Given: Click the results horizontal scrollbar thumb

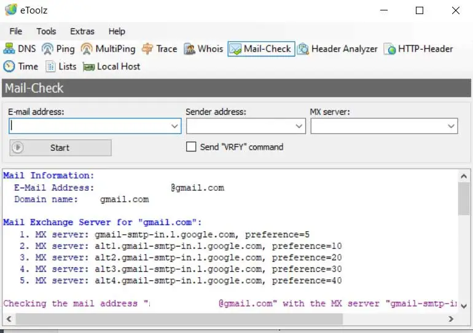Looking at the screenshot, I should click(179, 319).
